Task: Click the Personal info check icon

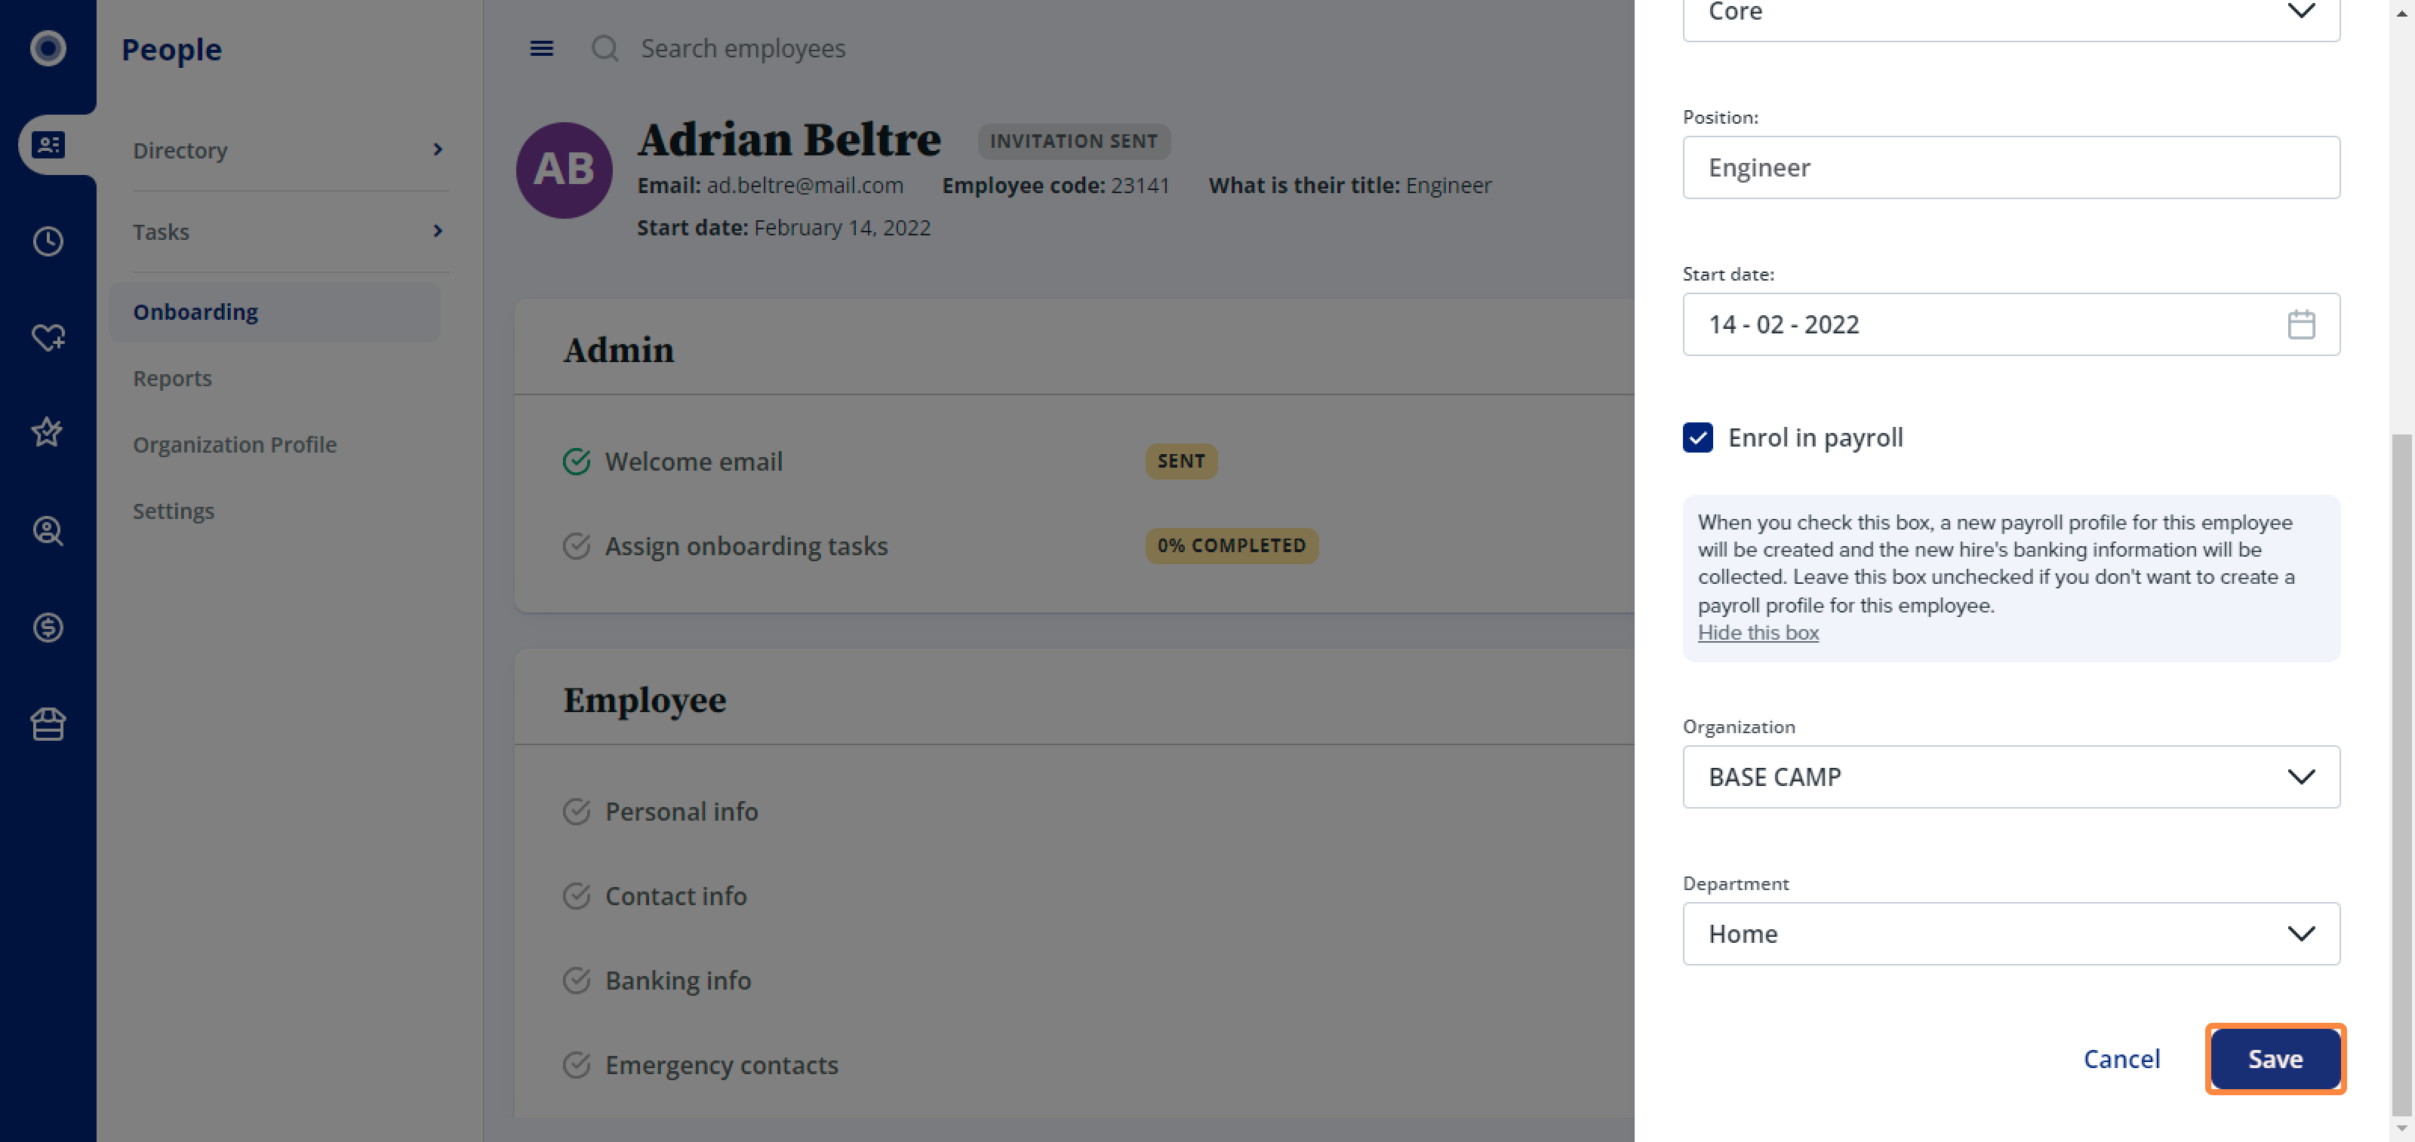Action: pos(577,812)
